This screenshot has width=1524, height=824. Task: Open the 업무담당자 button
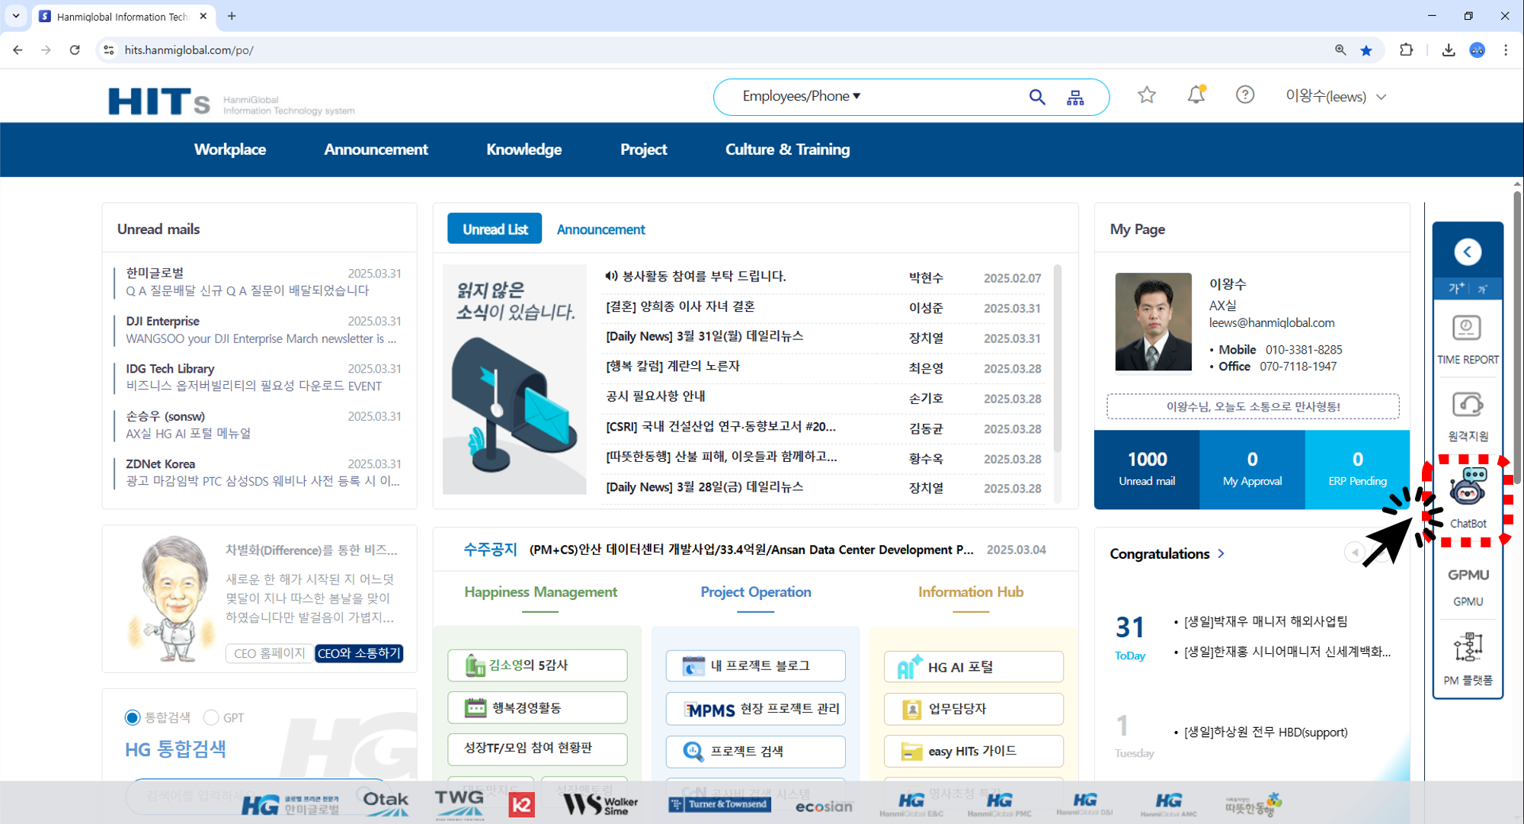(973, 709)
